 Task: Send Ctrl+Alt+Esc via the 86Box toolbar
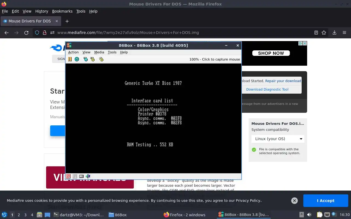point(92,59)
